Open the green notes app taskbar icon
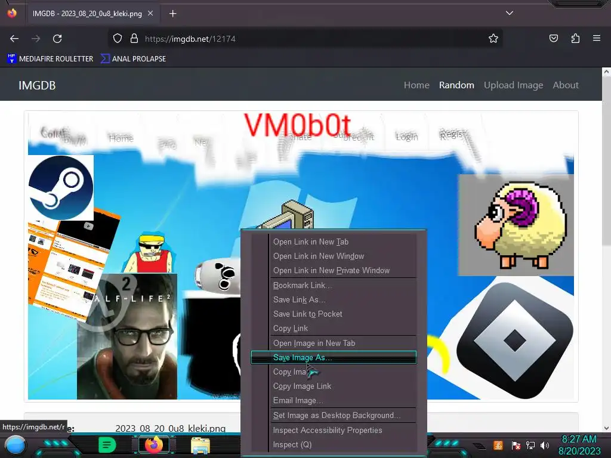This screenshot has height=458, width=611. (107, 445)
